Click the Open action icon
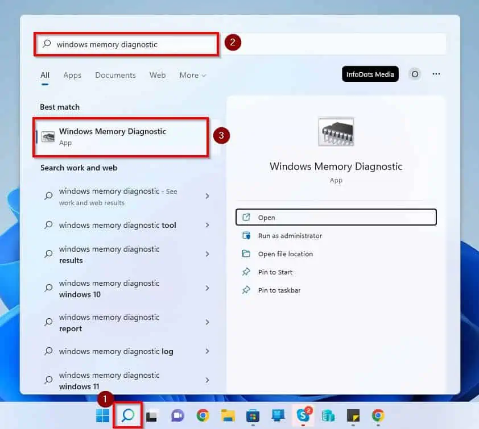479x429 pixels. pos(246,217)
